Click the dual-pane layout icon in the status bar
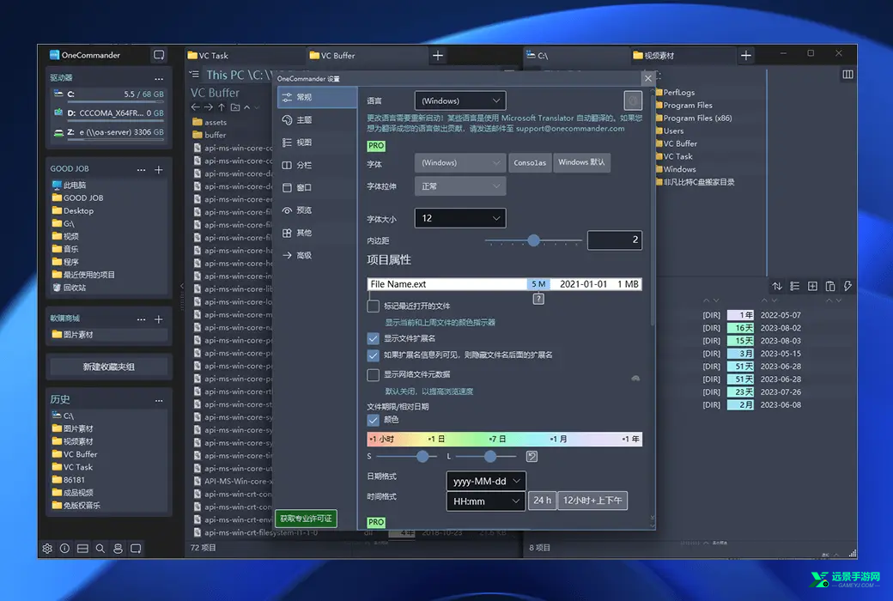The height and width of the screenshot is (601, 893). pyautogui.click(x=82, y=548)
